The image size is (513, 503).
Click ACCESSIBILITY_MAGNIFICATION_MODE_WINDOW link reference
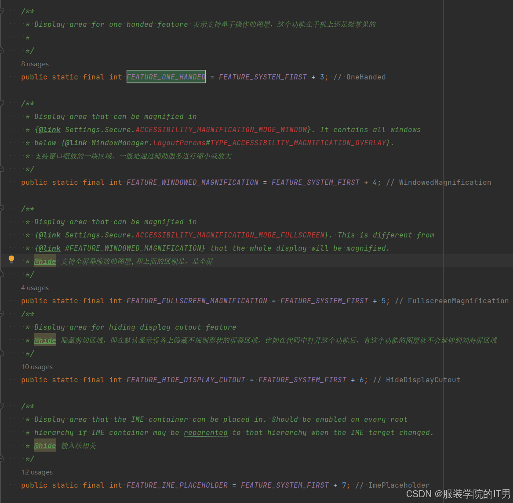pos(221,129)
